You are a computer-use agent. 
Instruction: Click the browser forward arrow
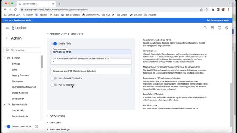(10, 10)
